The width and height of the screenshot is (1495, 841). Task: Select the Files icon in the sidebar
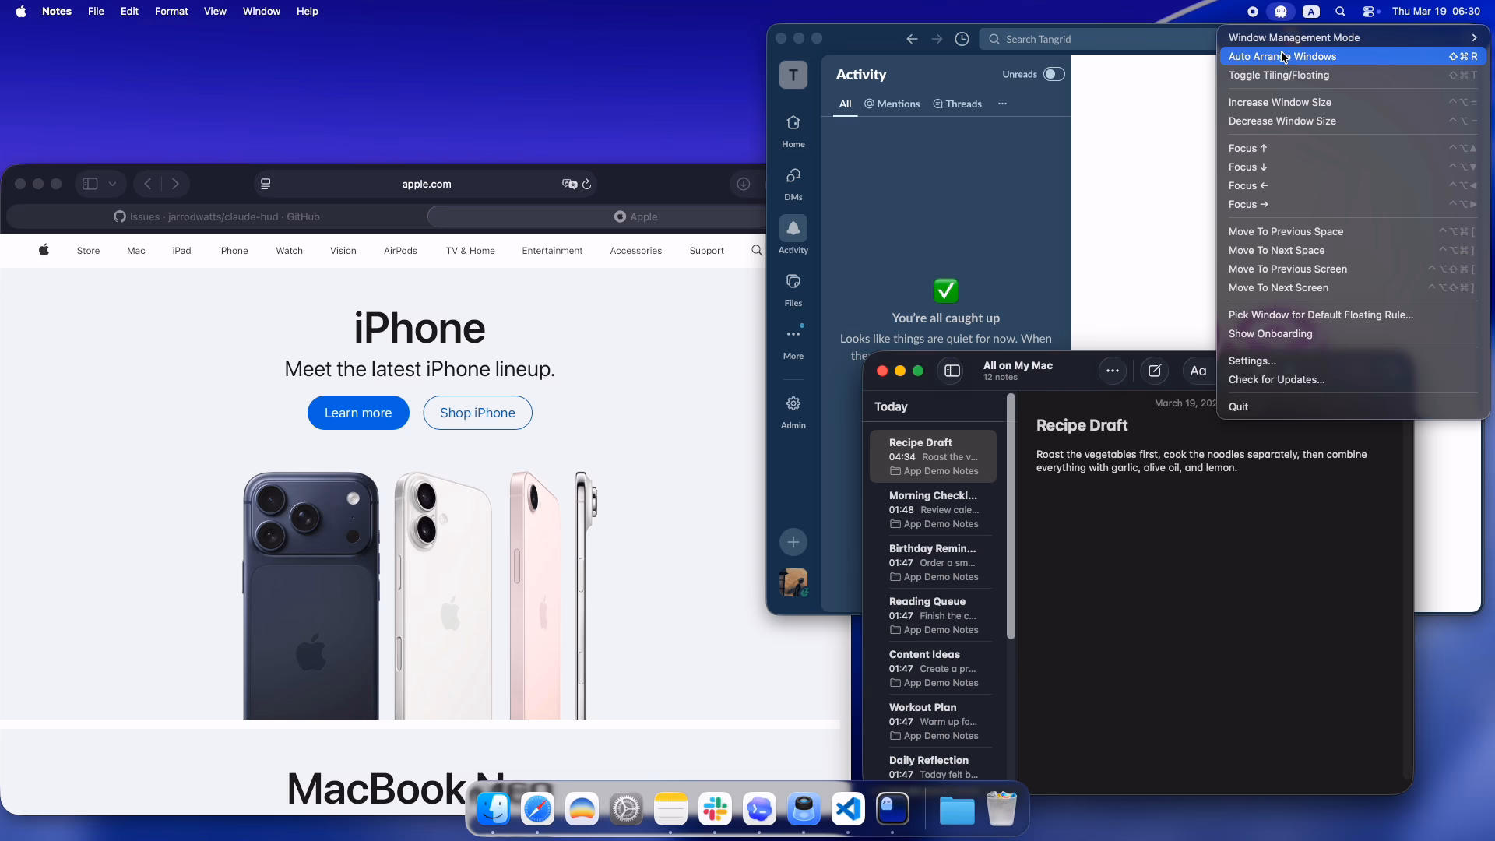coord(793,288)
